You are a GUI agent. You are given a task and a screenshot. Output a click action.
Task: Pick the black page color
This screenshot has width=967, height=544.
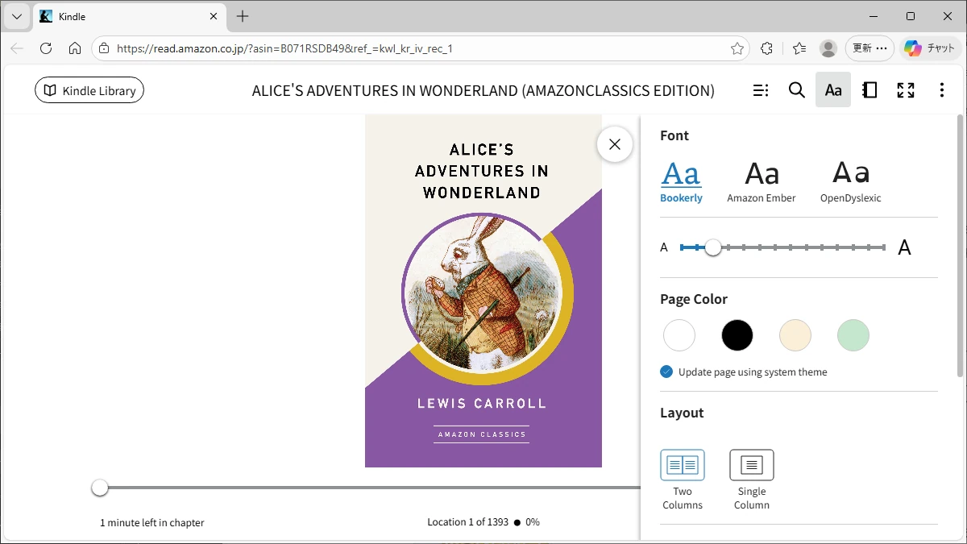pyautogui.click(x=737, y=335)
